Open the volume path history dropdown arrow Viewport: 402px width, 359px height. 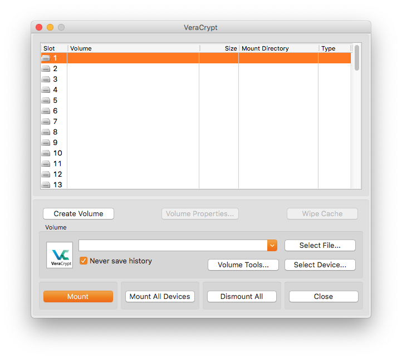(272, 246)
